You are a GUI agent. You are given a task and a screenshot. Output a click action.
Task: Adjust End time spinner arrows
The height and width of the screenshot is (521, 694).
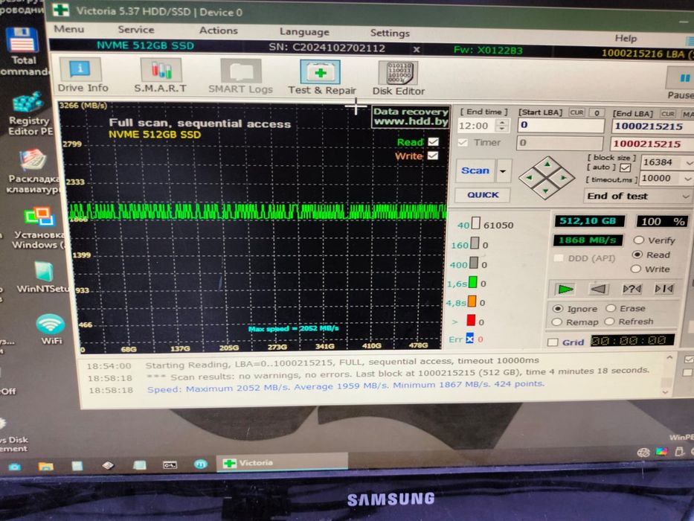(x=501, y=125)
